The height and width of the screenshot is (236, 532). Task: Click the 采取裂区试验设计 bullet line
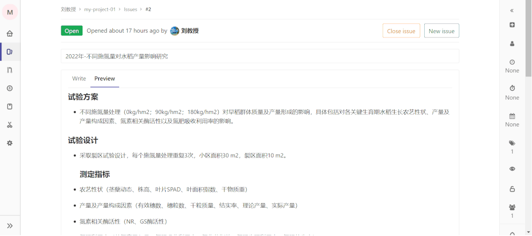183,156
